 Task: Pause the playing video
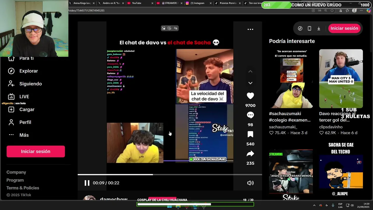pyautogui.click(x=87, y=183)
